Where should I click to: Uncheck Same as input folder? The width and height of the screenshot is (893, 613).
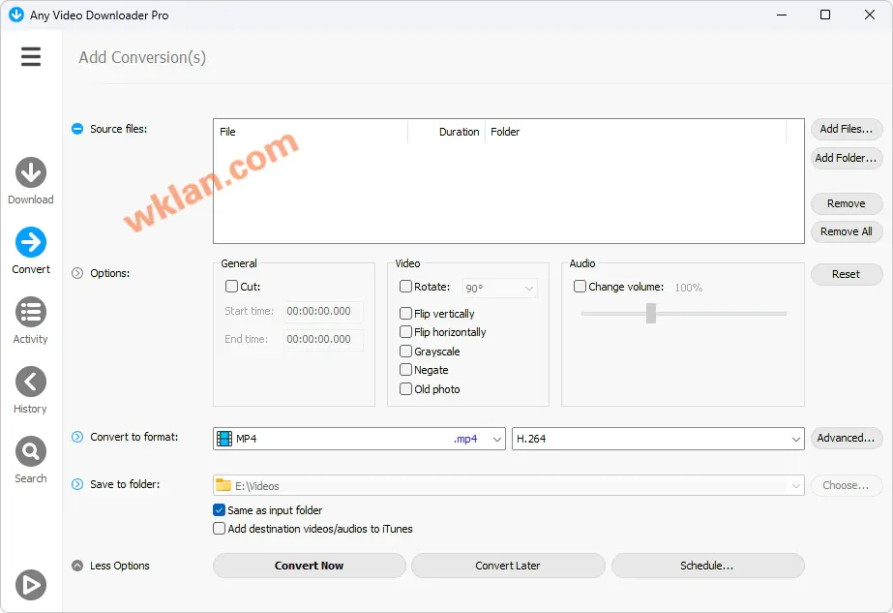coord(220,510)
